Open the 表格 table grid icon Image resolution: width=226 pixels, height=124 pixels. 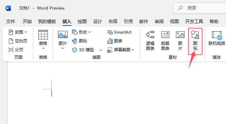point(43,35)
